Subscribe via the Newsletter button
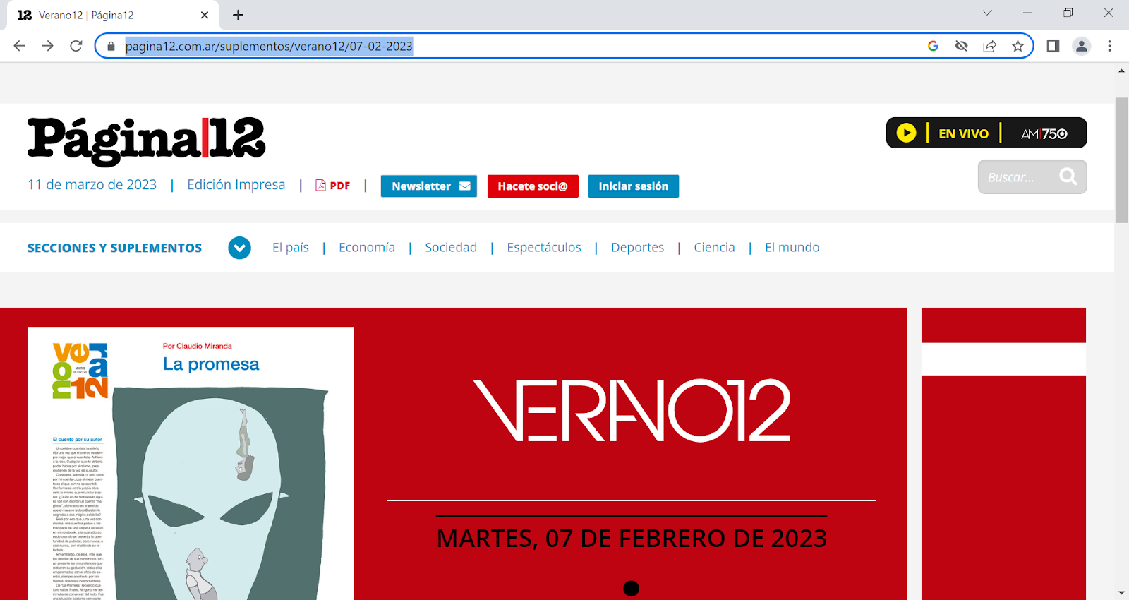Screen dimensions: 1129x600 [429, 186]
